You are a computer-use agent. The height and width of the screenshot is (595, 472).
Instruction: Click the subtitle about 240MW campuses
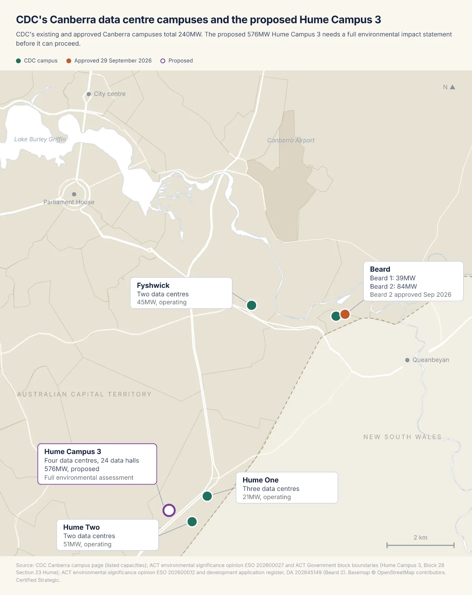(x=234, y=39)
